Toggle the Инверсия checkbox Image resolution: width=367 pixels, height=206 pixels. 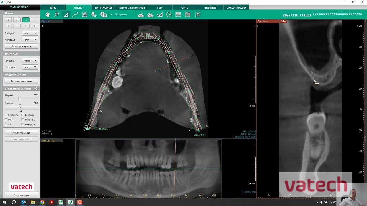[23, 125]
